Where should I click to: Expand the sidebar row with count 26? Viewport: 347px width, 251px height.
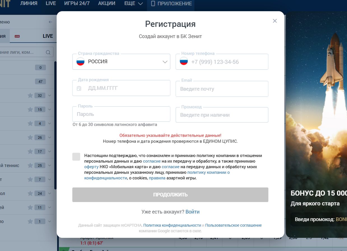50,137
